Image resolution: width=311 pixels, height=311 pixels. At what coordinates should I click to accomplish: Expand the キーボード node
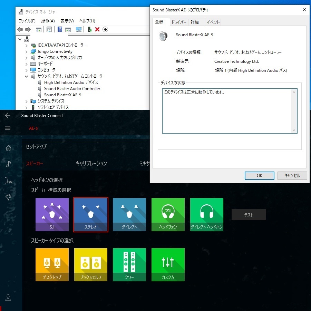[x=26, y=64]
